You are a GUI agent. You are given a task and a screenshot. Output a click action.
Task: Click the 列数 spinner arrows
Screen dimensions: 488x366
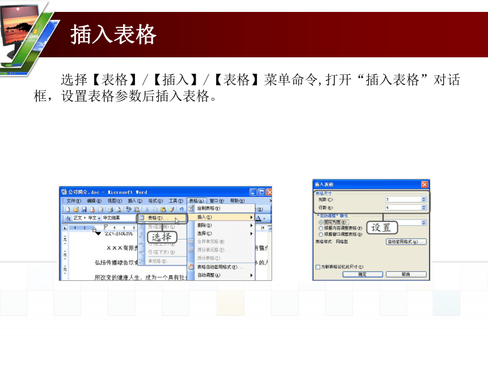(x=423, y=199)
